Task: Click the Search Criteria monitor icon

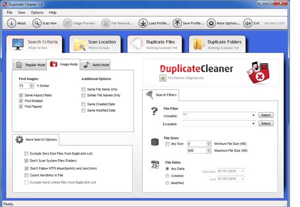Action: pos(18,44)
